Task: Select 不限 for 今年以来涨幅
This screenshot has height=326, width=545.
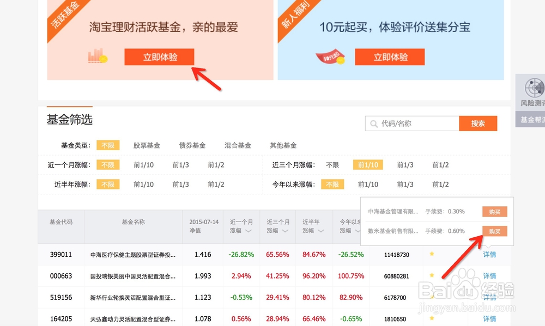Action: [x=332, y=184]
